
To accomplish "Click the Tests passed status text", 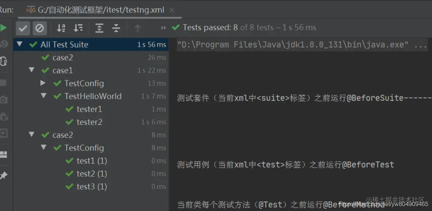I will pos(250,28).
